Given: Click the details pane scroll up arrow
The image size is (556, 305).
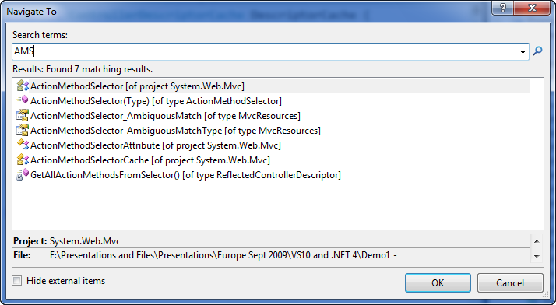Looking at the screenshot, I should (537, 241).
